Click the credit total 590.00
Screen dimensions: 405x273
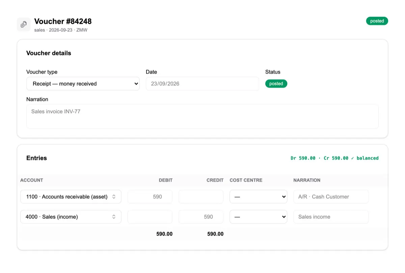point(215,234)
